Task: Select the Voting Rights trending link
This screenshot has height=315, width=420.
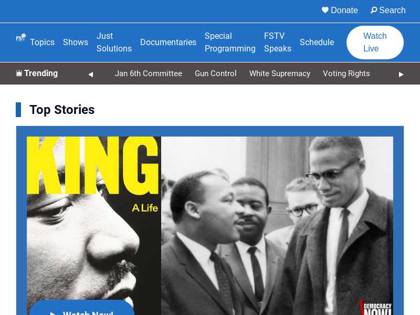Action: click(346, 73)
